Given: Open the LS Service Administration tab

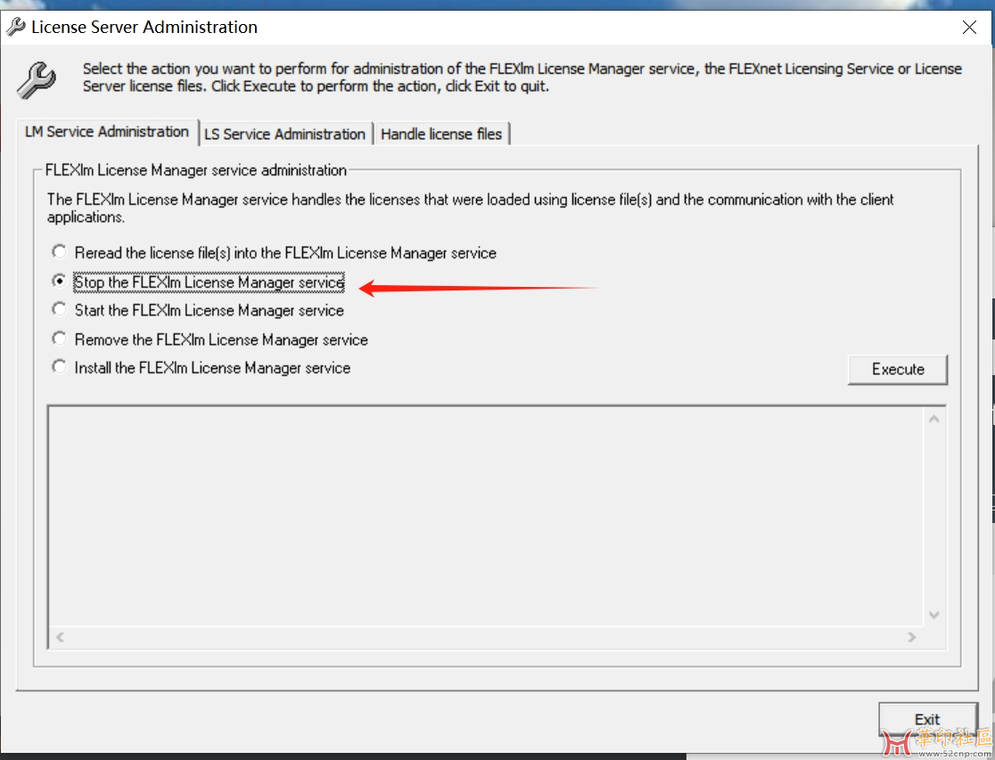Looking at the screenshot, I should click(285, 134).
